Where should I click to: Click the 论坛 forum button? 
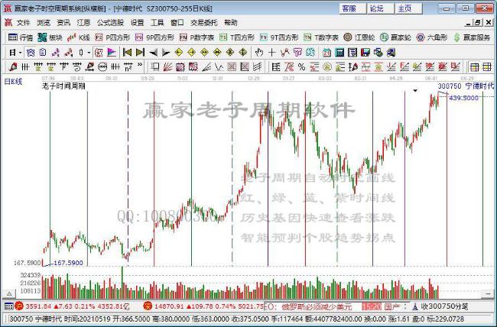click(x=376, y=8)
